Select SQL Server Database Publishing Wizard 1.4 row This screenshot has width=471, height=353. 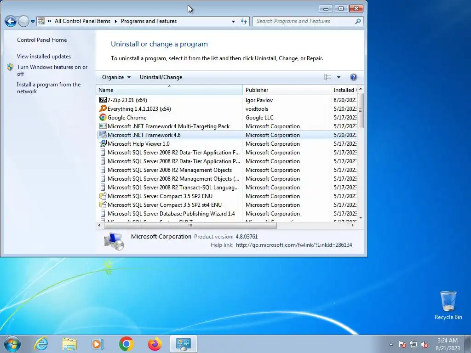(227, 213)
